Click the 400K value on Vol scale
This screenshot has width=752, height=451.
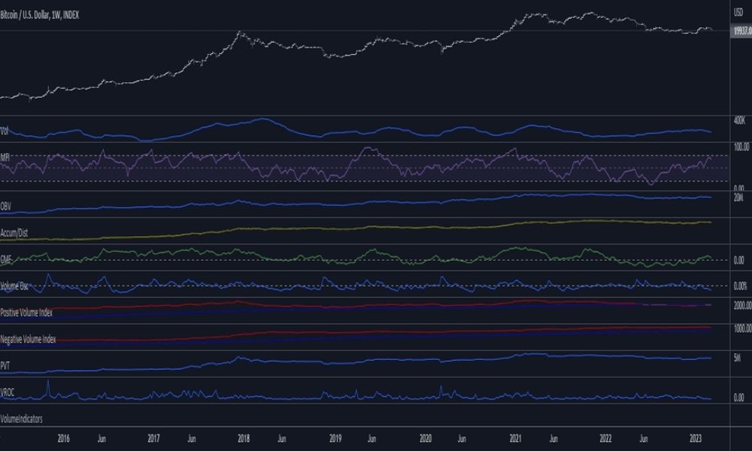click(x=739, y=121)
